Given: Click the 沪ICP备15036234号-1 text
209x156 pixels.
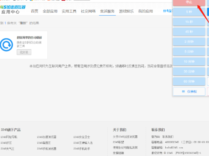Looking at the screenshot, I should 188,153.
